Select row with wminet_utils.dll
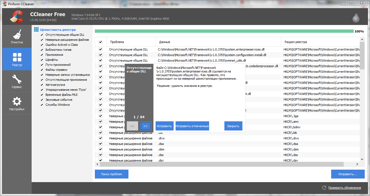The width and height of the screenshot is (370, 196). click(227, 61)
